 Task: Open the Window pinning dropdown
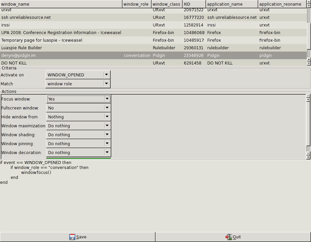pos(79,143)
